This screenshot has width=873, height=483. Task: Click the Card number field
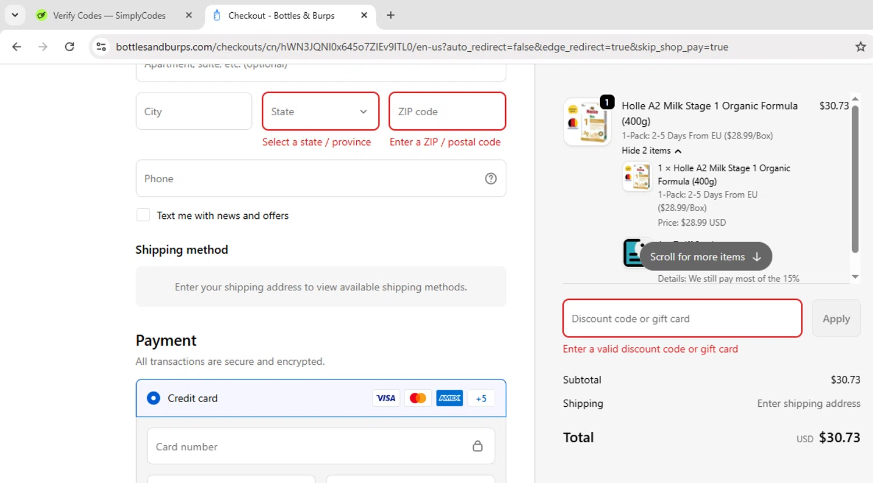[x=321, y=446]
